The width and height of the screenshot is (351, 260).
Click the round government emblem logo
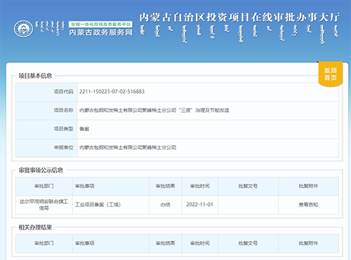click(x=23, y=29)
